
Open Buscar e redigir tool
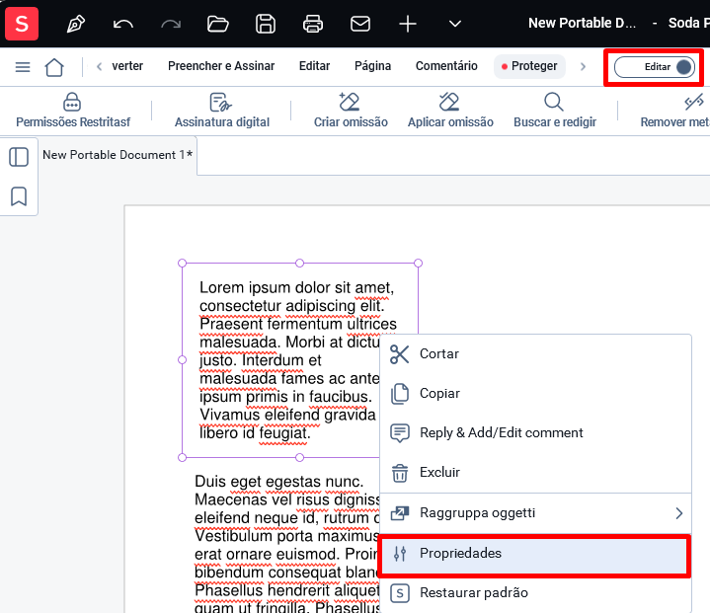pyautogui.click(x=555, y=110)
